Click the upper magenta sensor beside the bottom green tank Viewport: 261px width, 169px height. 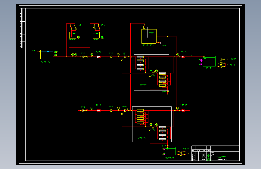(x=164, y=149)
